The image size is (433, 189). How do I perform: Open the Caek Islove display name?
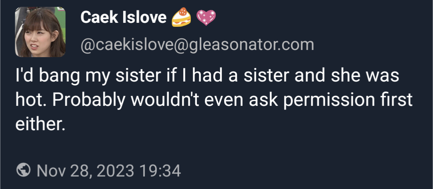click(x=123, y=17)
